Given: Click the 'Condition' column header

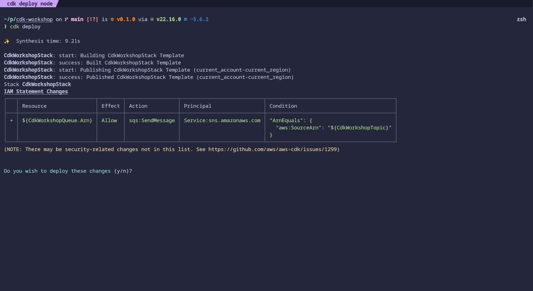Looking at the screenshot, I should click(x=283, y=106).
